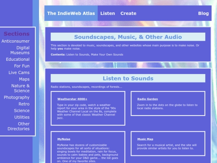Image resolution: width=217 pixels, height=163 pixels.
Task: Select the Educational section link
Action: (18, 59)
